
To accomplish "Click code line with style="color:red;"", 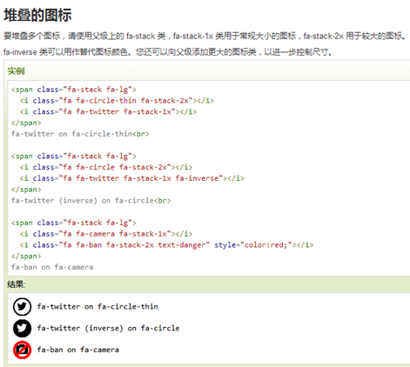I will pyautogui.click(x=166, y=245).
